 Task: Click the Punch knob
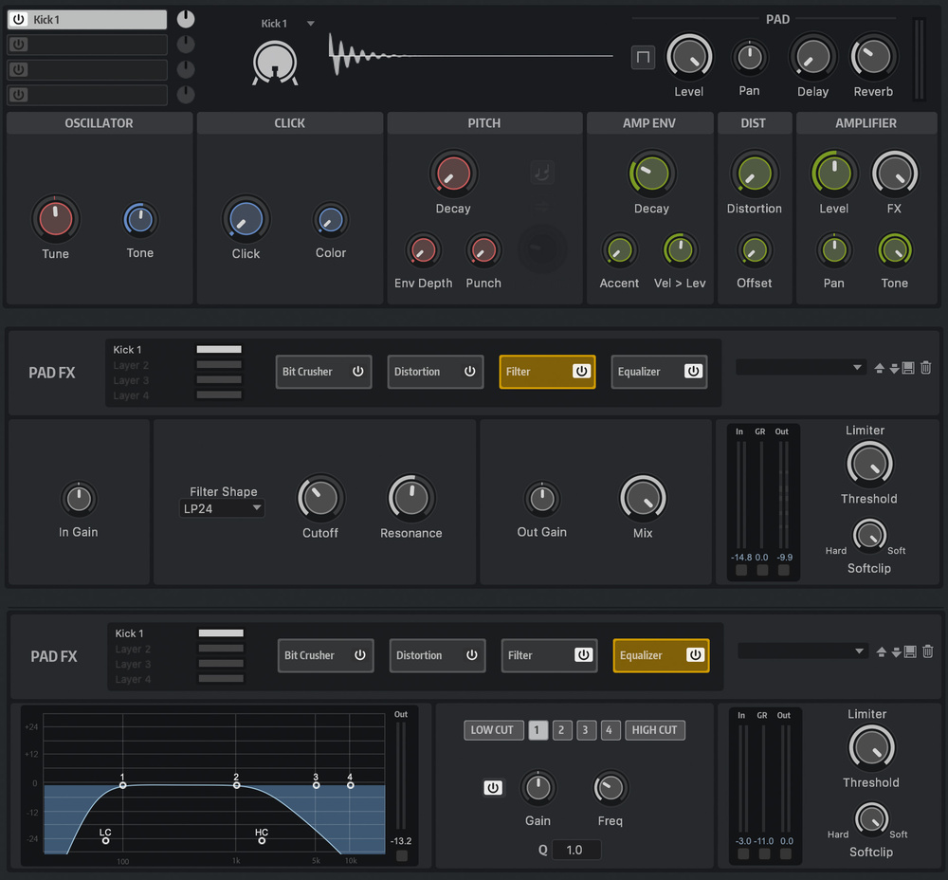pyautogui.click(x=483, y=250)
